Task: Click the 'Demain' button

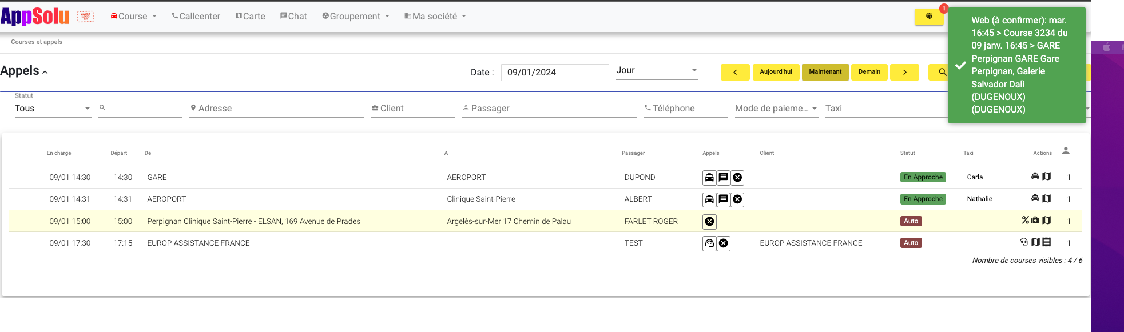Action: (x=869, y=72)
